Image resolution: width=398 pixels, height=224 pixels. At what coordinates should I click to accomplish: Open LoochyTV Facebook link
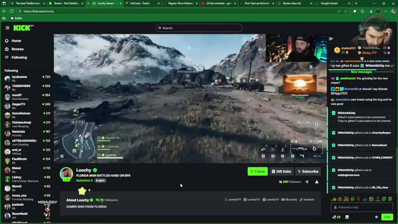pyautogui.click(x=252, y=200)
